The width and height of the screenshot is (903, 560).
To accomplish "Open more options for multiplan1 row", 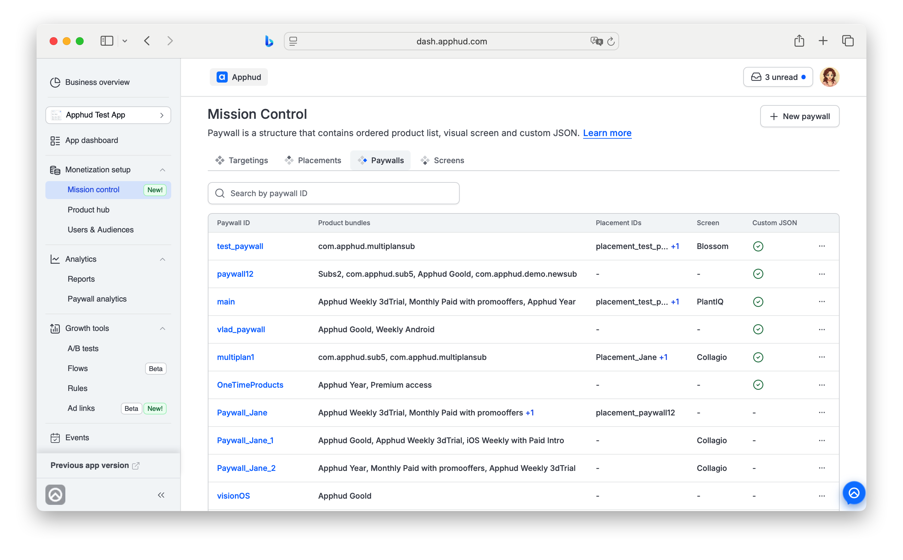I will [x=822, y=357].
